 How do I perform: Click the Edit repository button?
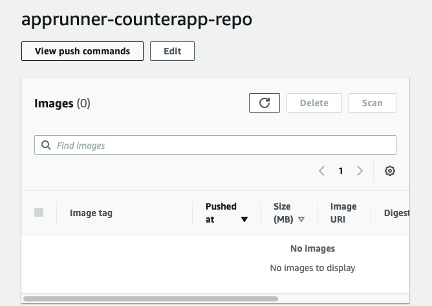[x=172, y=51]
